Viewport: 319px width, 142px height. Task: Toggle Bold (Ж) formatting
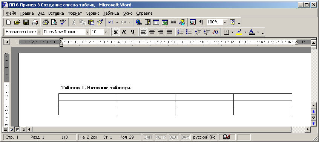point(115,32)
